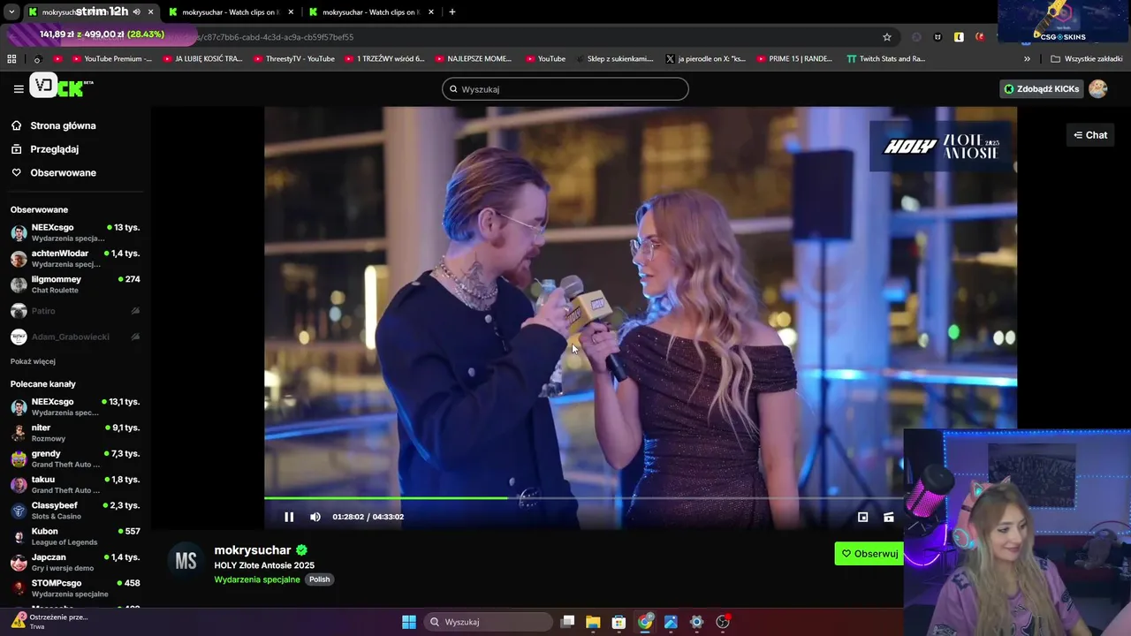Open the recommended channel Classybeef
Viewport: 1131px width, 636px height.
(75, 510)
